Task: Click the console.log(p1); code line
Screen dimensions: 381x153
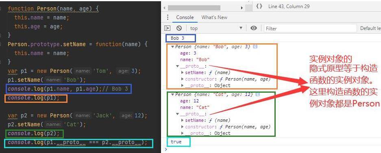Action: click(x=33, y=98)
